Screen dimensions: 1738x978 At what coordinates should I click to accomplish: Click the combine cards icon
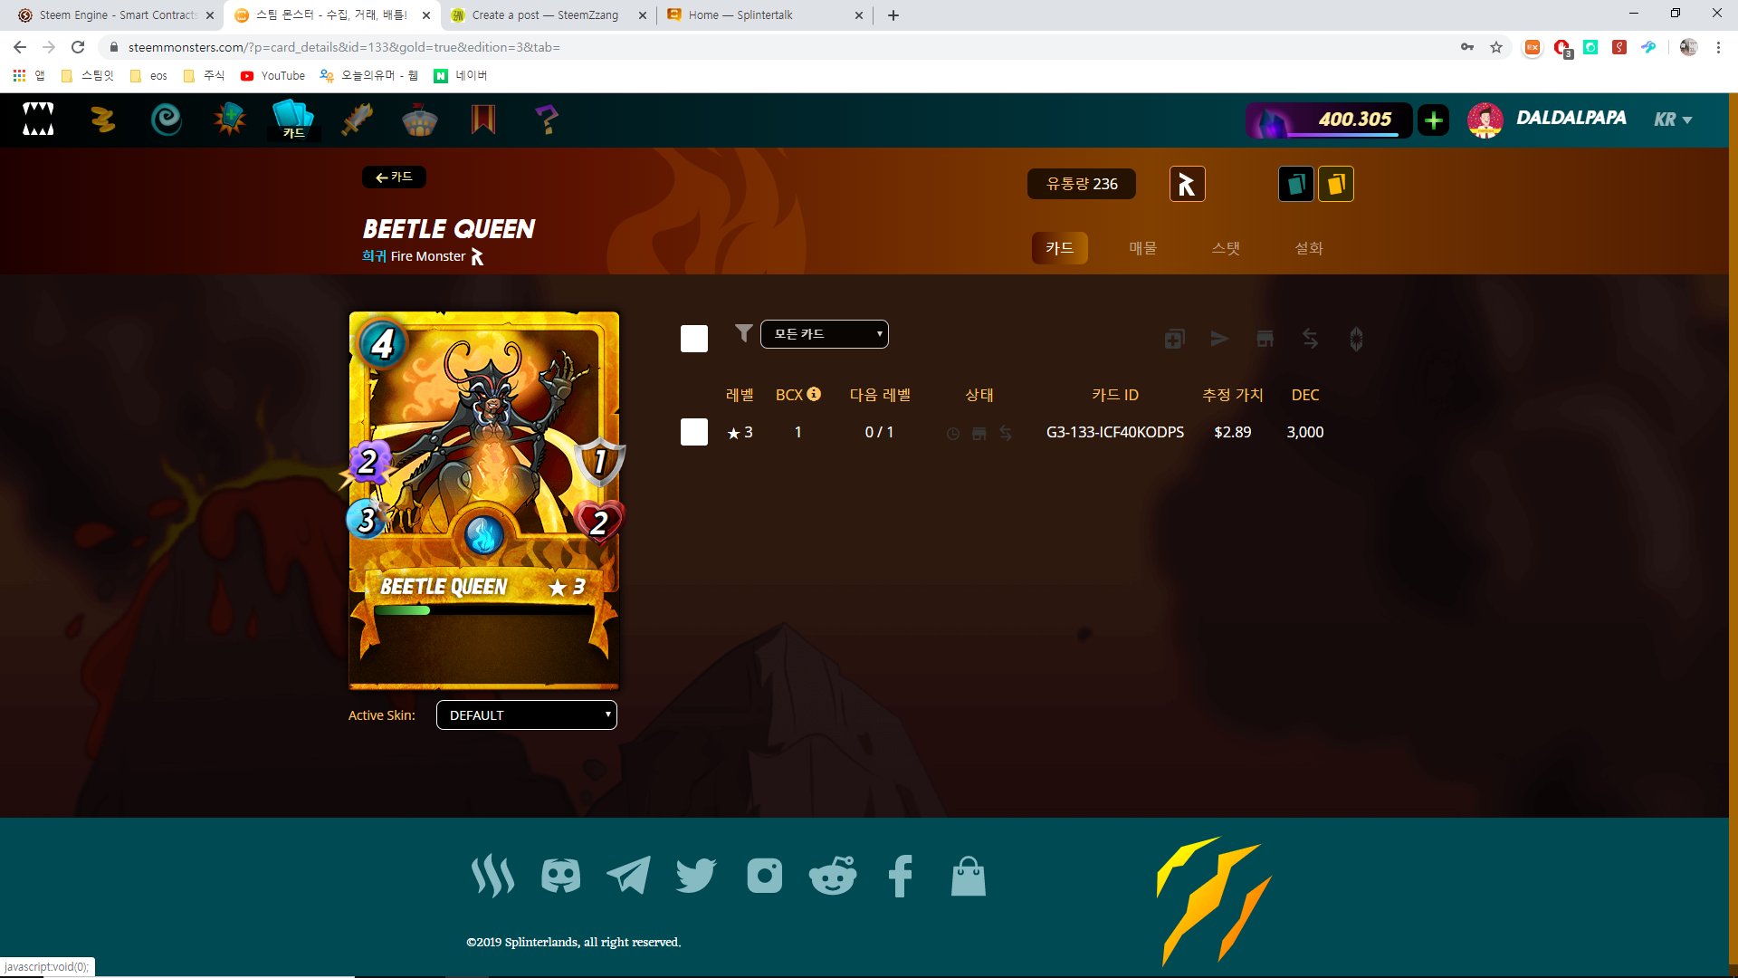click(x=1174, y=339)
